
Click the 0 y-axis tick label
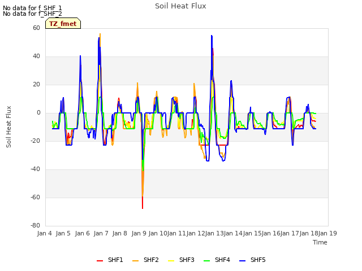38,113
